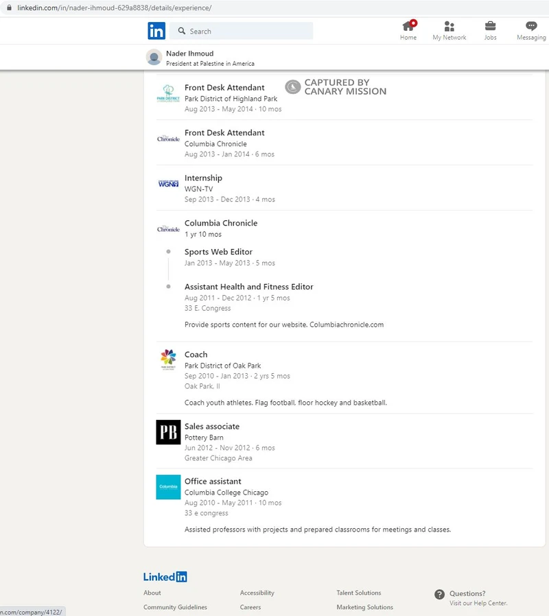Viewport: 549px width, 616px height.
Task: Click President at Palestine in America headline
Action: (210, 63)
